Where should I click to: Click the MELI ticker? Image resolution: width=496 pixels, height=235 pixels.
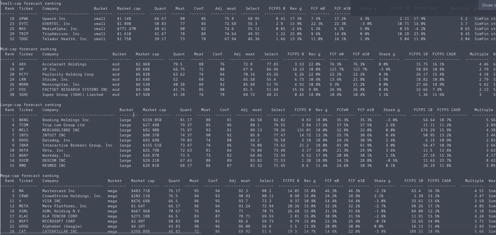[24, 130]
